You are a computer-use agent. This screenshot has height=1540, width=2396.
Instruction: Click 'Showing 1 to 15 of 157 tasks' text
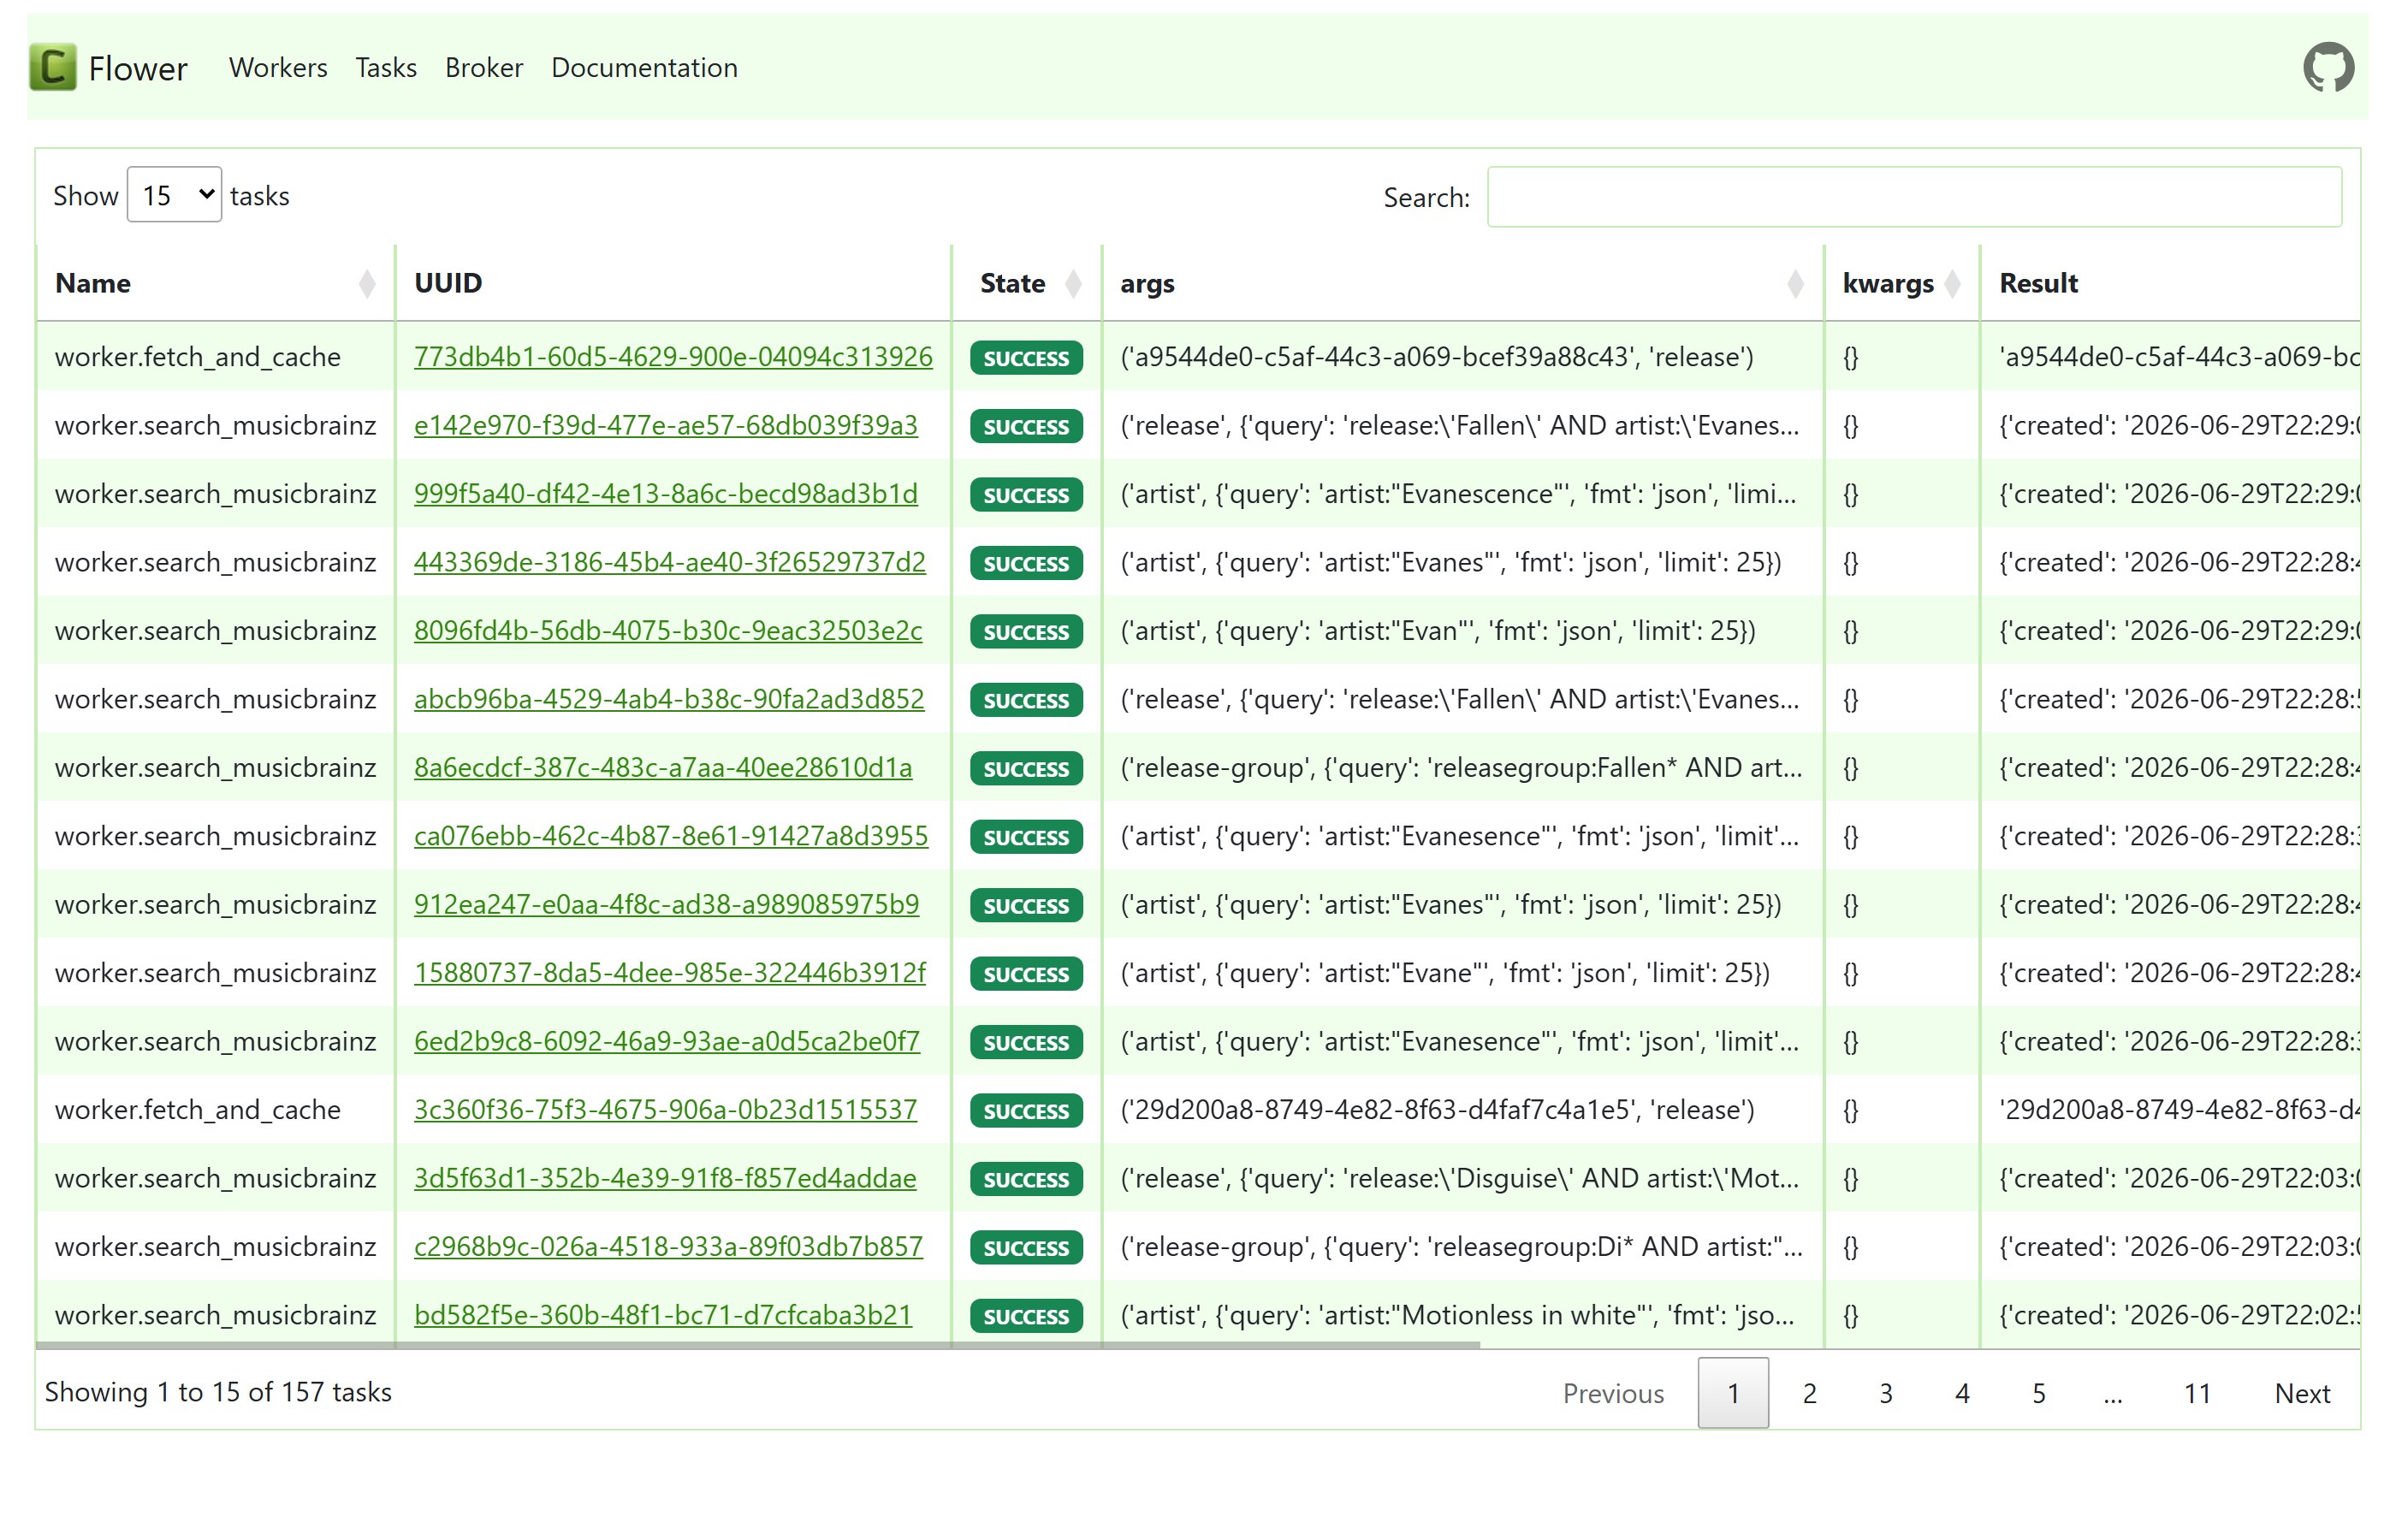[218, 1392]
